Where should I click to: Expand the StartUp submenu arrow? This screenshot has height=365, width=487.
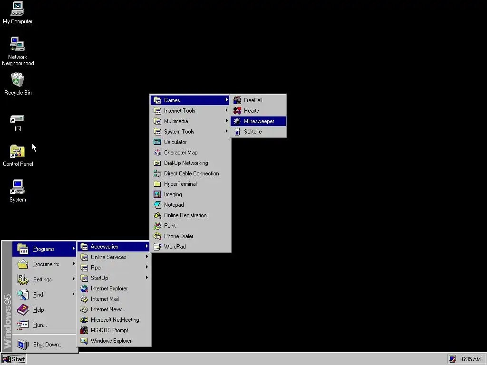pyautogui.click(x=146, y=278)
